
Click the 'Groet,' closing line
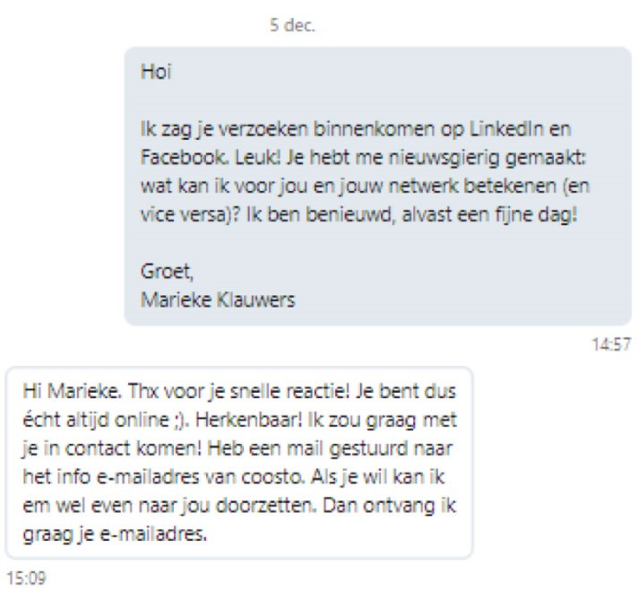tap(167, 271)
